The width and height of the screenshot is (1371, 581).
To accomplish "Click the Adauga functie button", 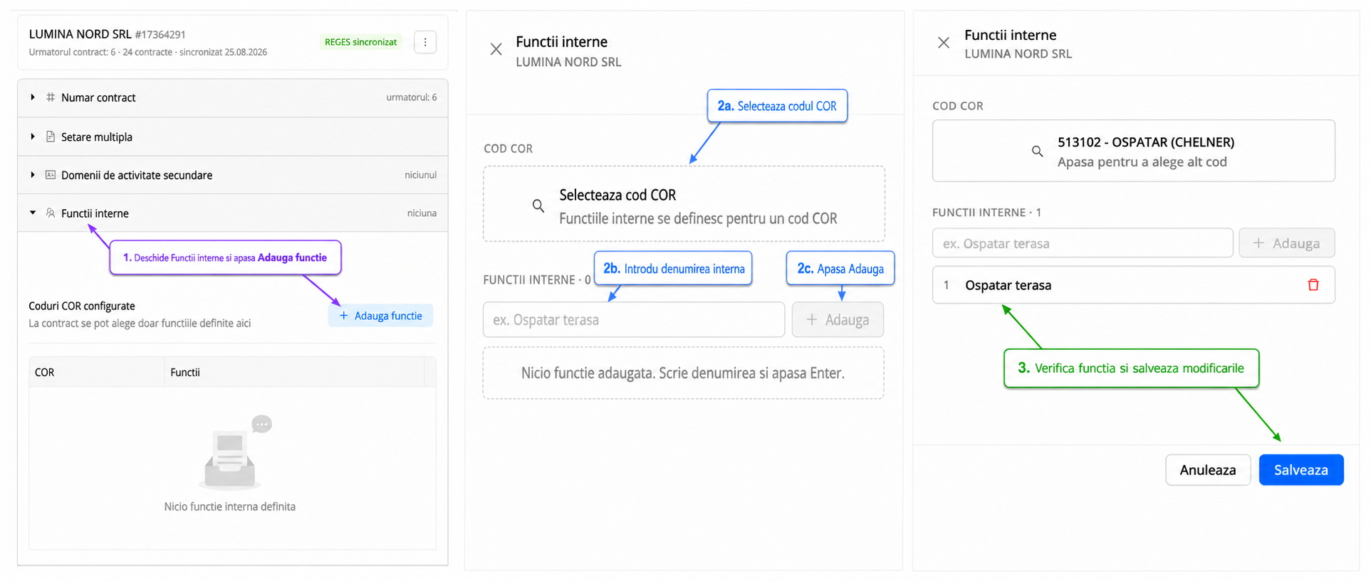I will pyautogui.click(x=380, y=316).
